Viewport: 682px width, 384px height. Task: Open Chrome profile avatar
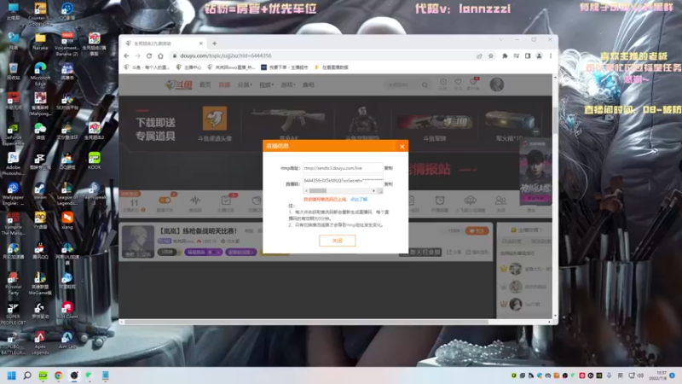coord(539,55)
